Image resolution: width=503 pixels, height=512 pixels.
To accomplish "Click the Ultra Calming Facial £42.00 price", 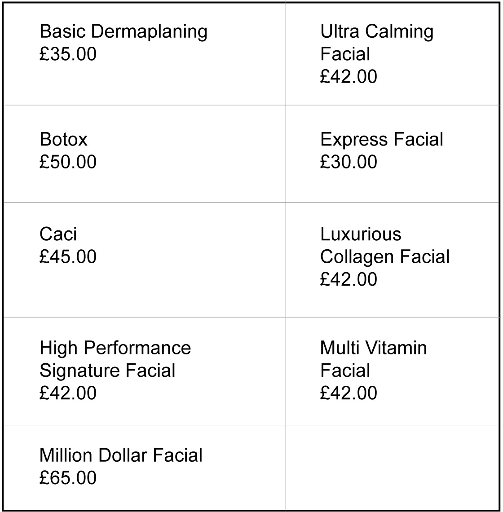I will point(349,77).
